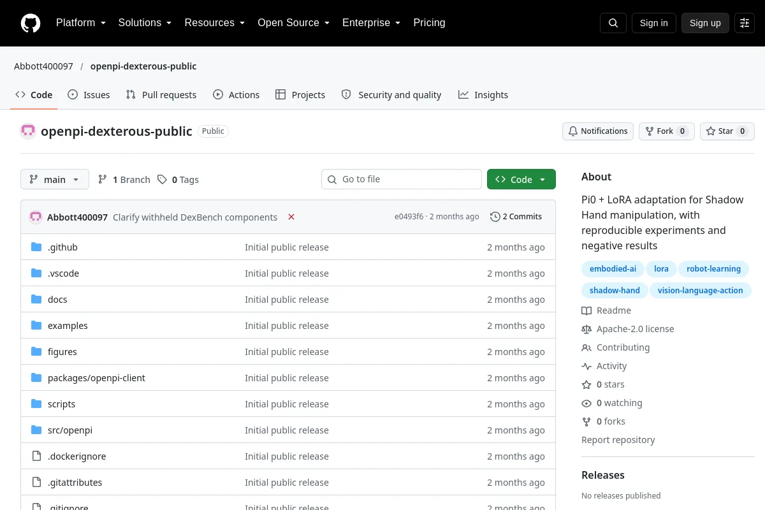The image size is (765, 510).
Task: Open the Readme link in About
Action: click(606, 310)
